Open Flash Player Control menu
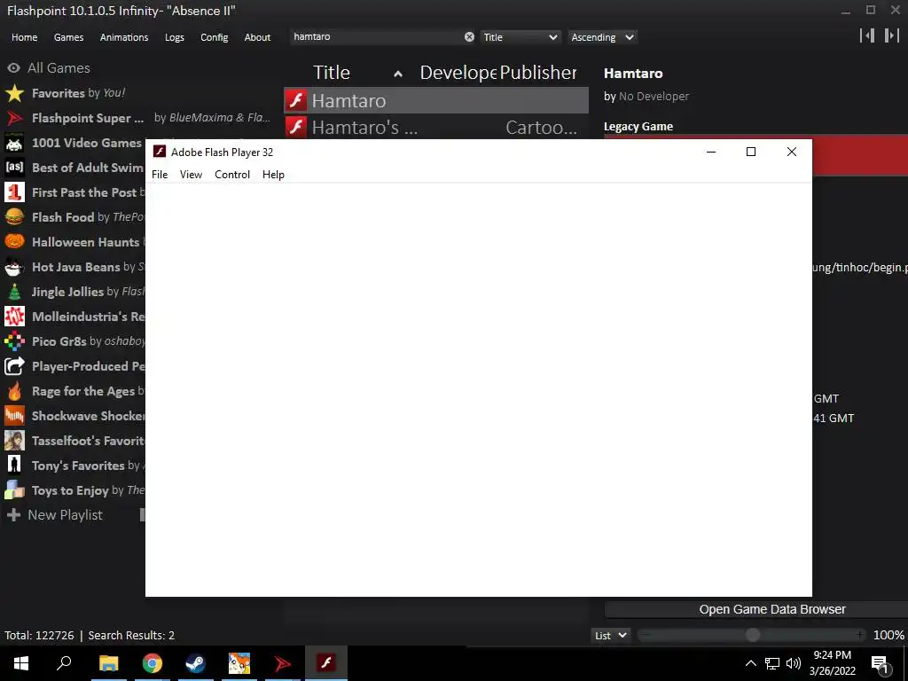908x681 pixels. (232, 175)
